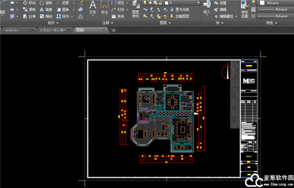
Task: Toggle the layer on/off lightbulb icon
Action: coord(145,3)
